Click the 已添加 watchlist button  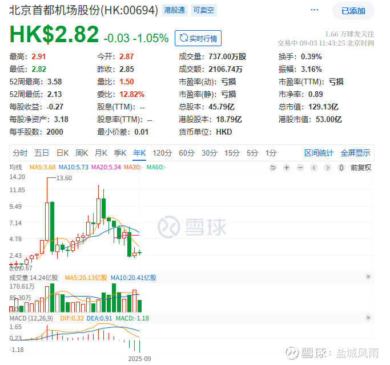(353, 11)
